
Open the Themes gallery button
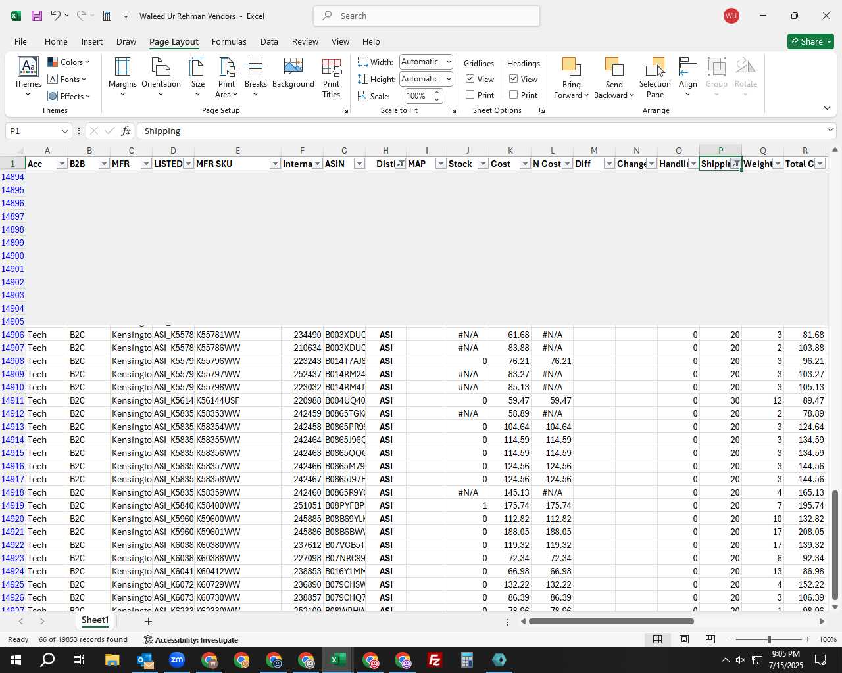28,78
